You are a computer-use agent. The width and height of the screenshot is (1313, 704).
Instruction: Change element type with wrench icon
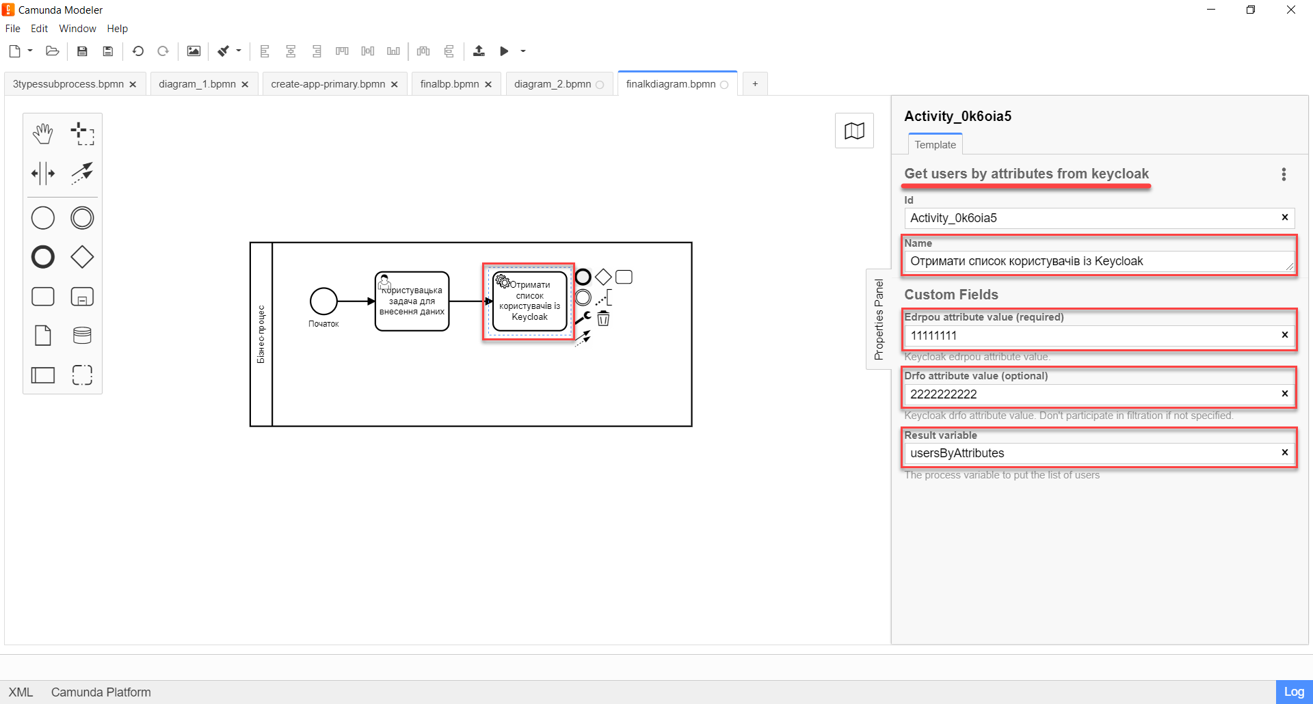pyautogui.click(x=583, y=318)
